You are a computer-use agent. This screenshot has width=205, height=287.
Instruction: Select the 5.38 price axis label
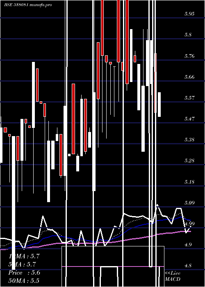[x=189, y=140]
